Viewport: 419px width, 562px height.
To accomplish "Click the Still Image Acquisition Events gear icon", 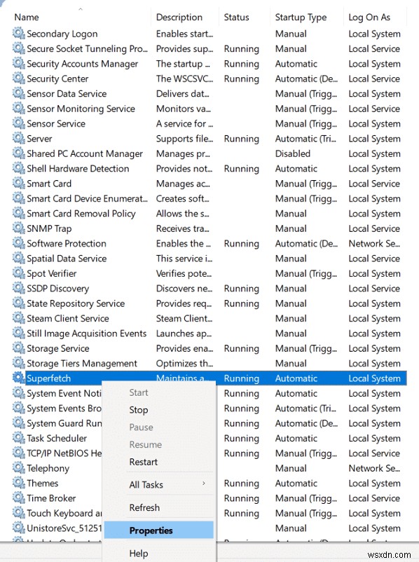I will [19, 333].
